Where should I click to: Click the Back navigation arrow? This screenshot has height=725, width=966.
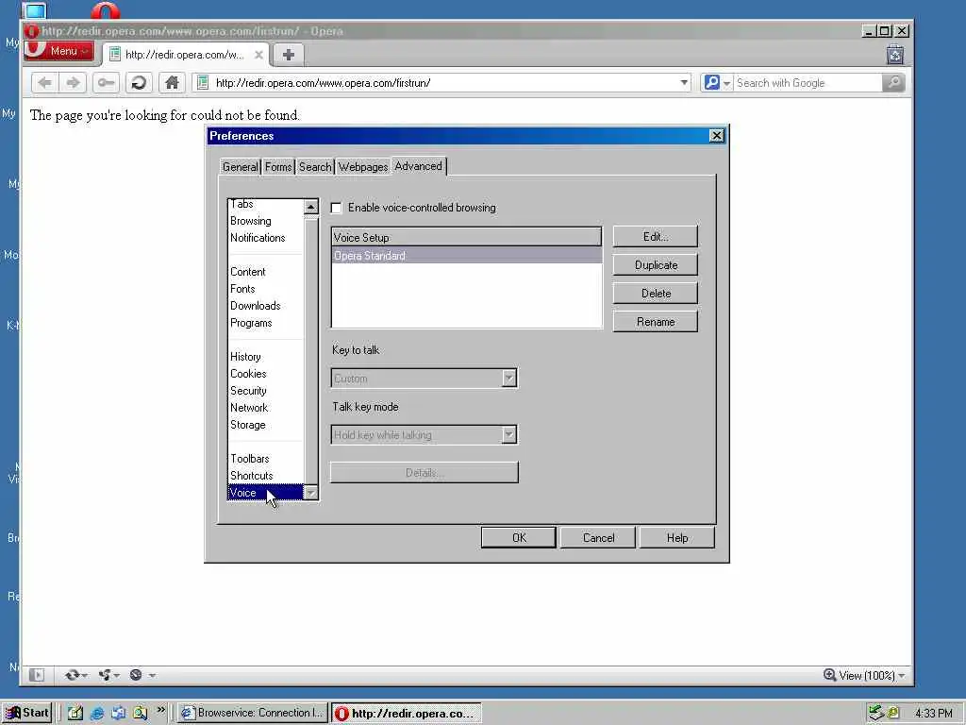45,83
